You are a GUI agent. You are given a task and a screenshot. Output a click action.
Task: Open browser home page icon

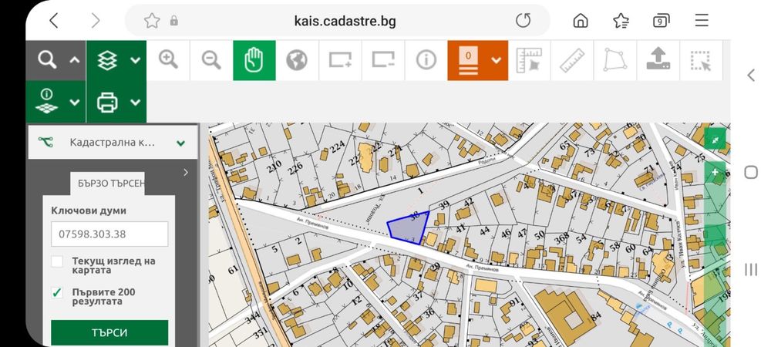point(581,21)
